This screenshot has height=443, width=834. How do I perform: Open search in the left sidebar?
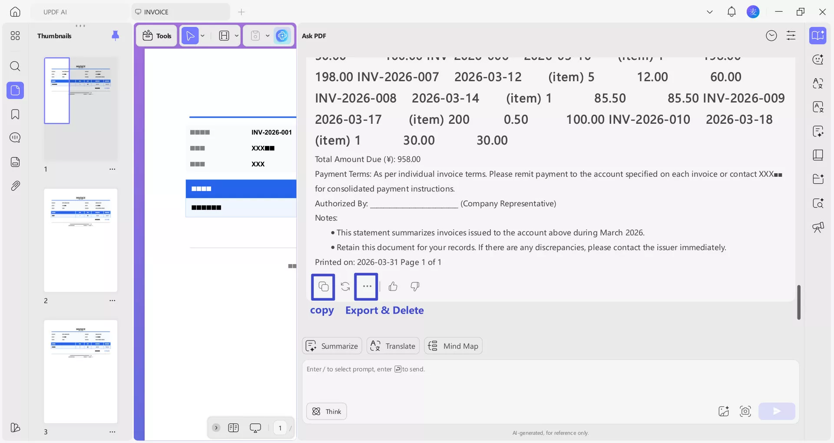coord(15,66)
